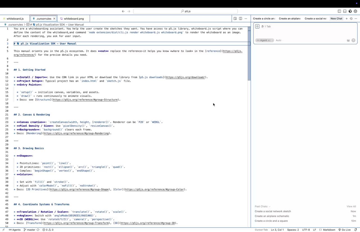Show errors and warnings in the status bar
This screenshot has height=232, width=360.
48,230
